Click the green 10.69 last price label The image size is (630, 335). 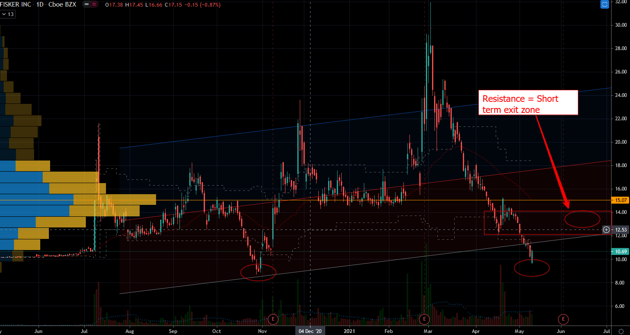[x=621, y=252]
